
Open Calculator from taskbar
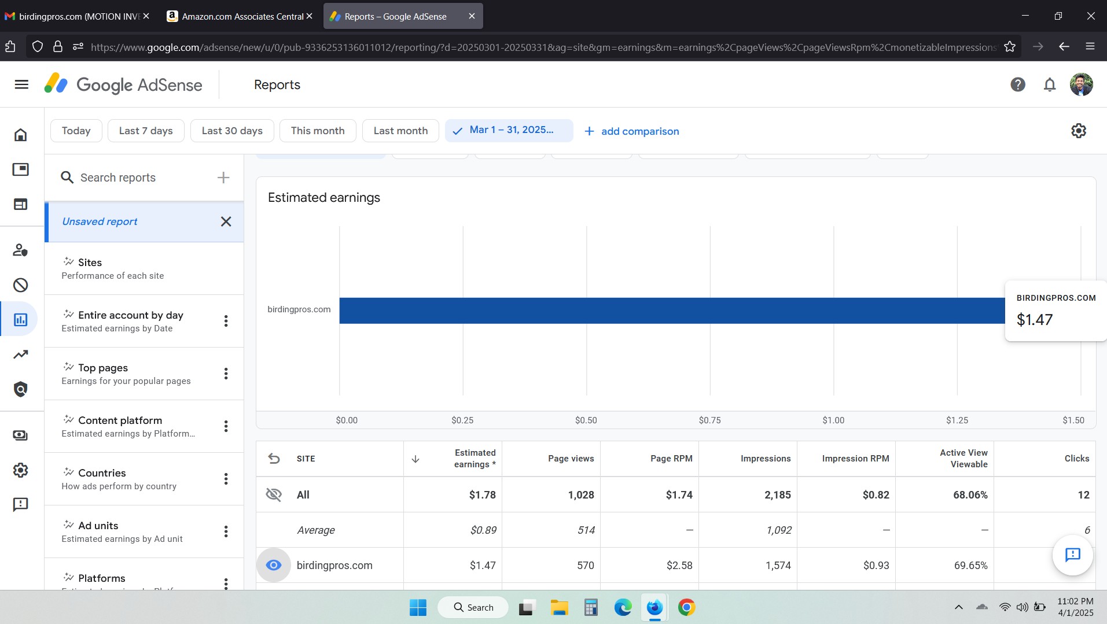pyautogui.click(x=591, y=607)
